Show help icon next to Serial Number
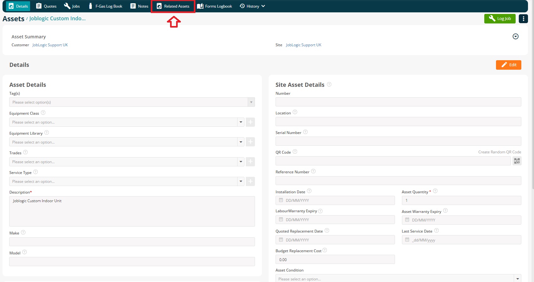 [305, 132]
